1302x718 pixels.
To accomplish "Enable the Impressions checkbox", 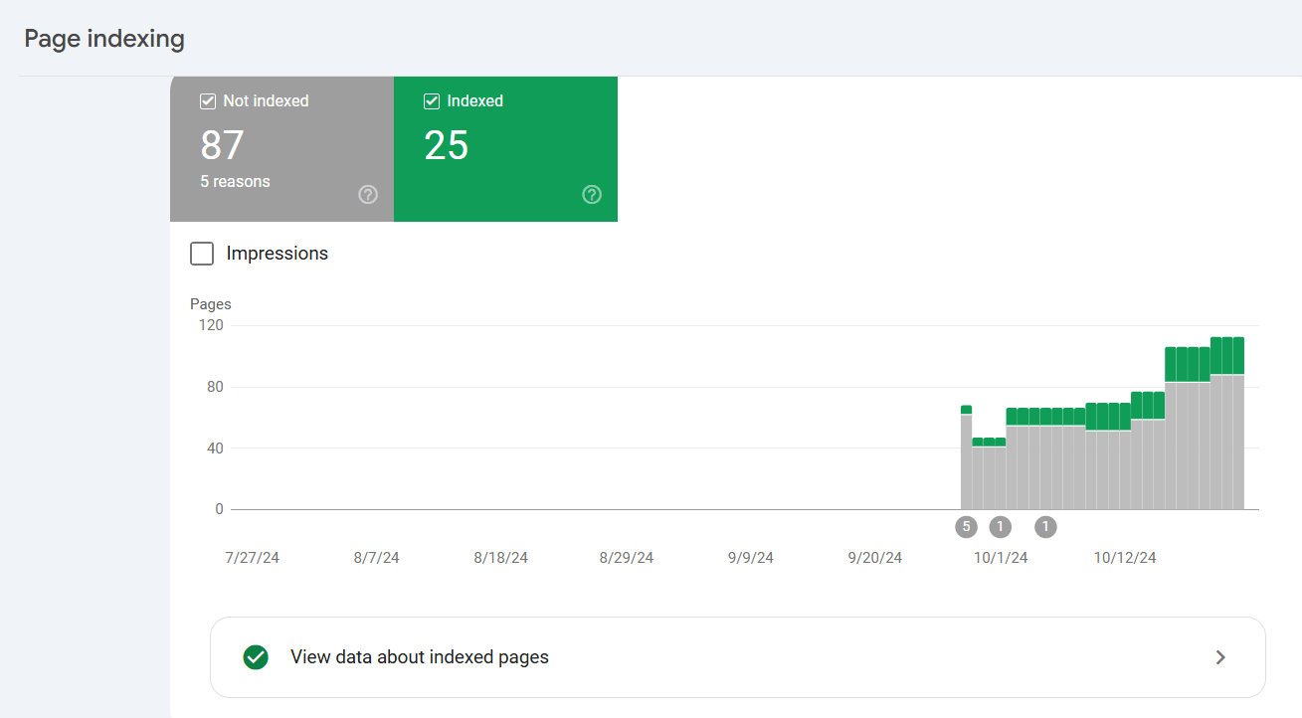I will pyautogui.click(x=202, y=254).
